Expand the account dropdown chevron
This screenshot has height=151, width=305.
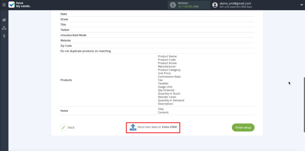point(302,5)
